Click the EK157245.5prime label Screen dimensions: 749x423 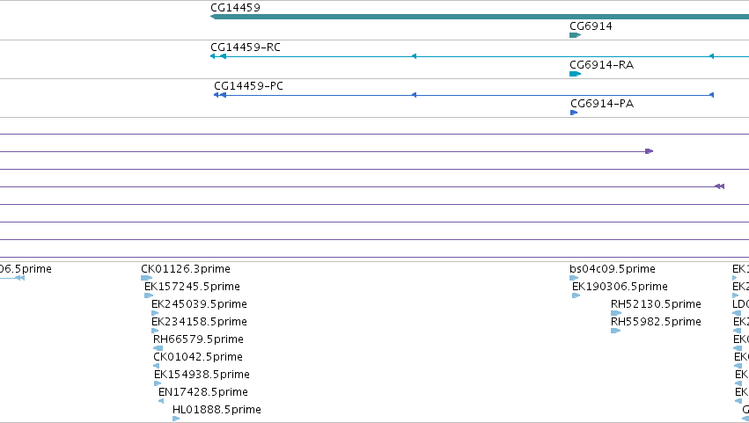(192, 287)
